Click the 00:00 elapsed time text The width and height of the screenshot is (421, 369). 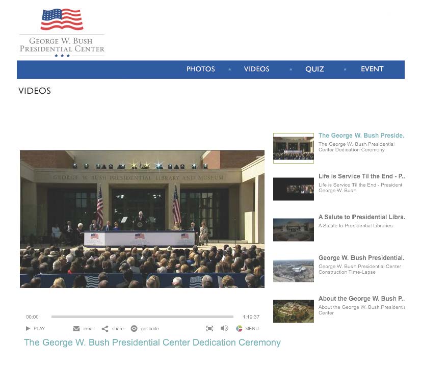[32, 317]
